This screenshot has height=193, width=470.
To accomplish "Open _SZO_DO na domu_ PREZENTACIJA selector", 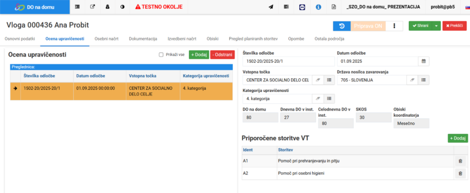I will (383, 7).
